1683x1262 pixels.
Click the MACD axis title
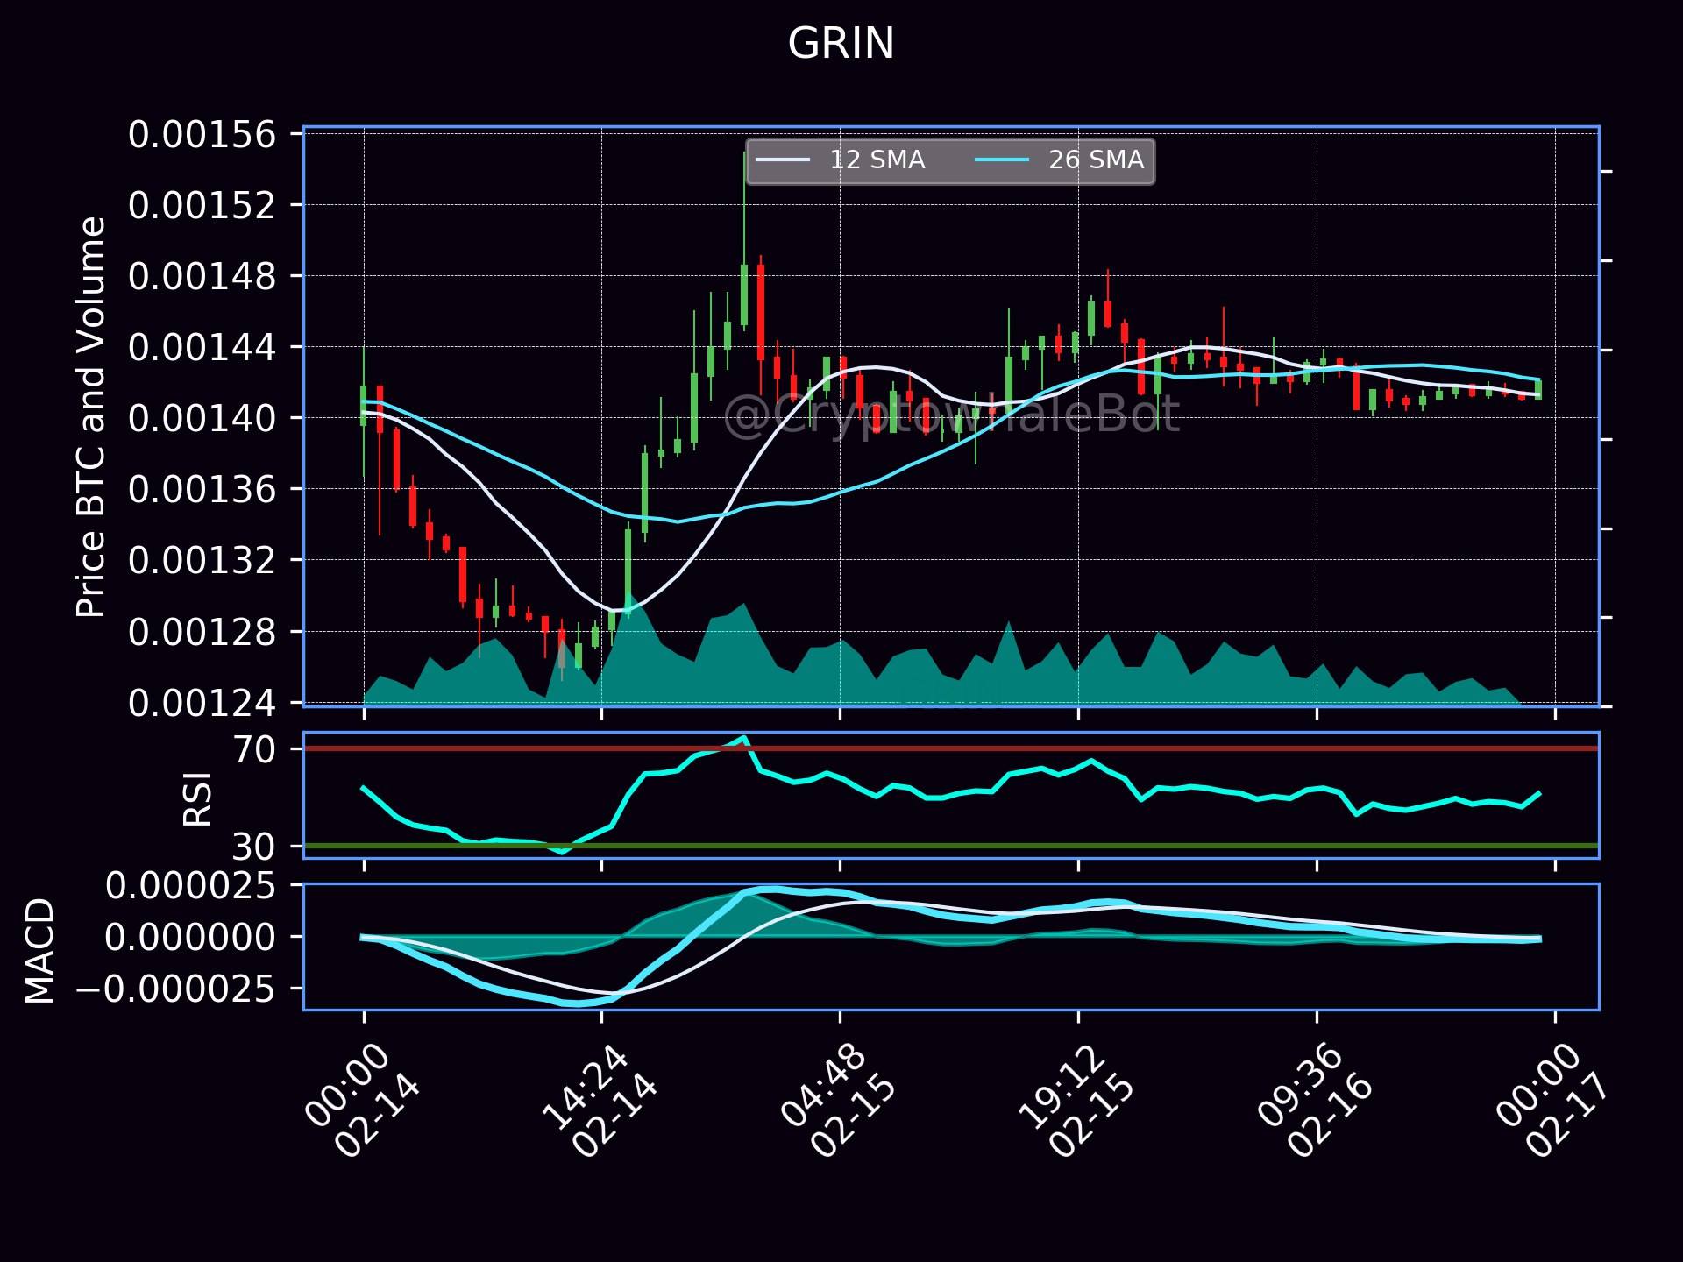(x=40, y=951)
